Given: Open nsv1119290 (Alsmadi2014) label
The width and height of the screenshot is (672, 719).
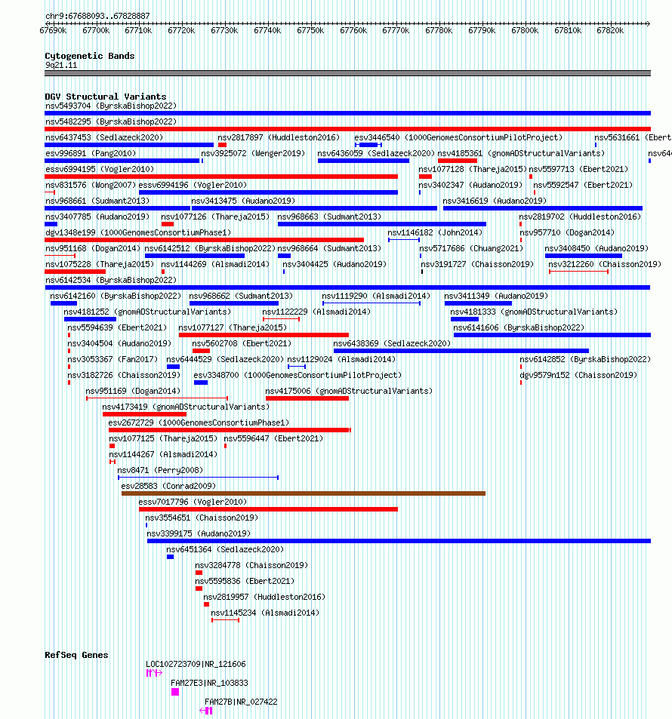Looking at the screenshot, I should [376, 296].
